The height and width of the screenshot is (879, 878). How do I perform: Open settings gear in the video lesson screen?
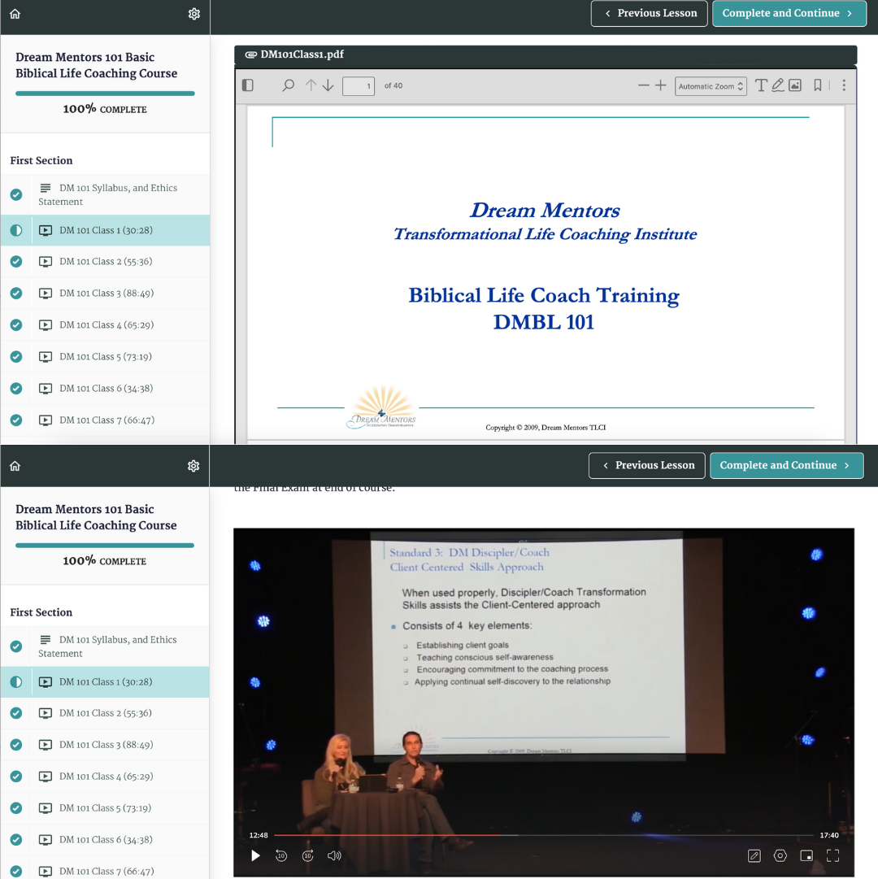click(193, 466)
